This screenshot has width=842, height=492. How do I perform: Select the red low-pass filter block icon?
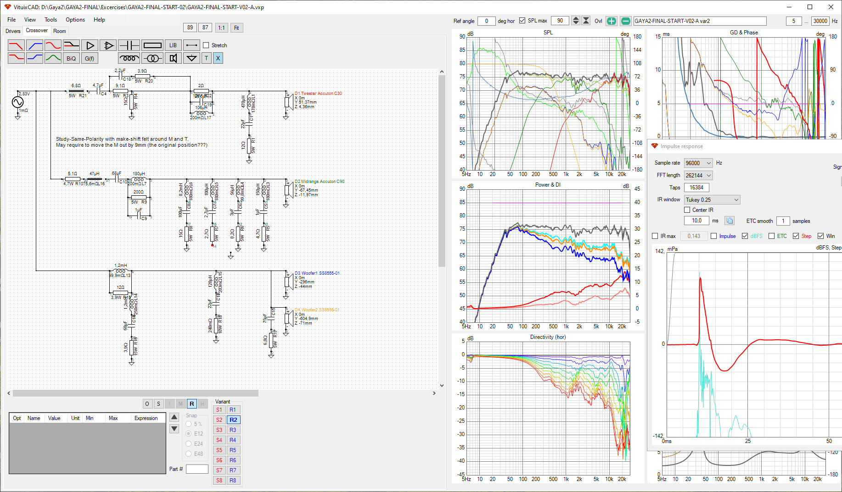pos(16,45)
